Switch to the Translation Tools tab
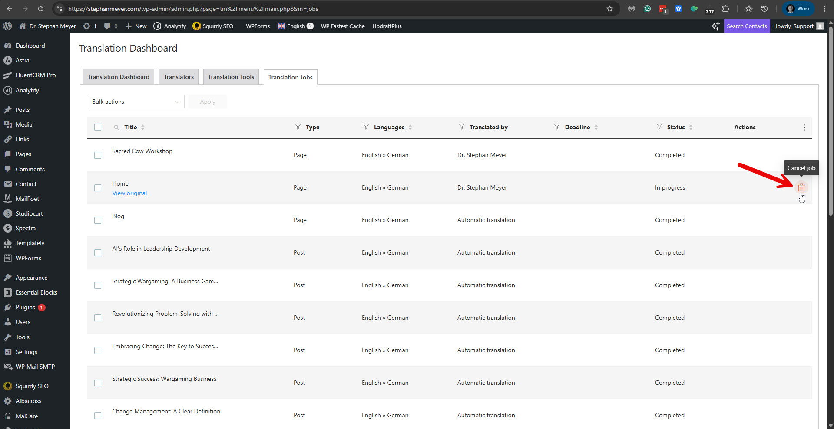This screenshot has height=429, width=834. 231,77
